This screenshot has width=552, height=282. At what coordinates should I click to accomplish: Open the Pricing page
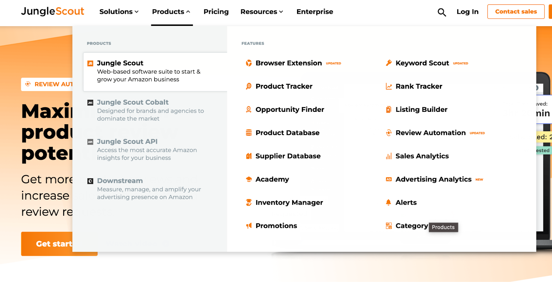coord(216,12)
